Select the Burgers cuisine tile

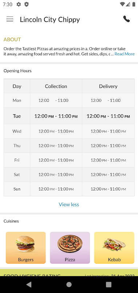26,248
